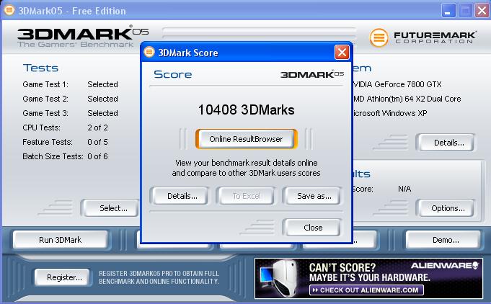This screenshot has height=304, width=491.
Task: Minimize the 3DMark05 main window
Action: [x=448, y=11]
